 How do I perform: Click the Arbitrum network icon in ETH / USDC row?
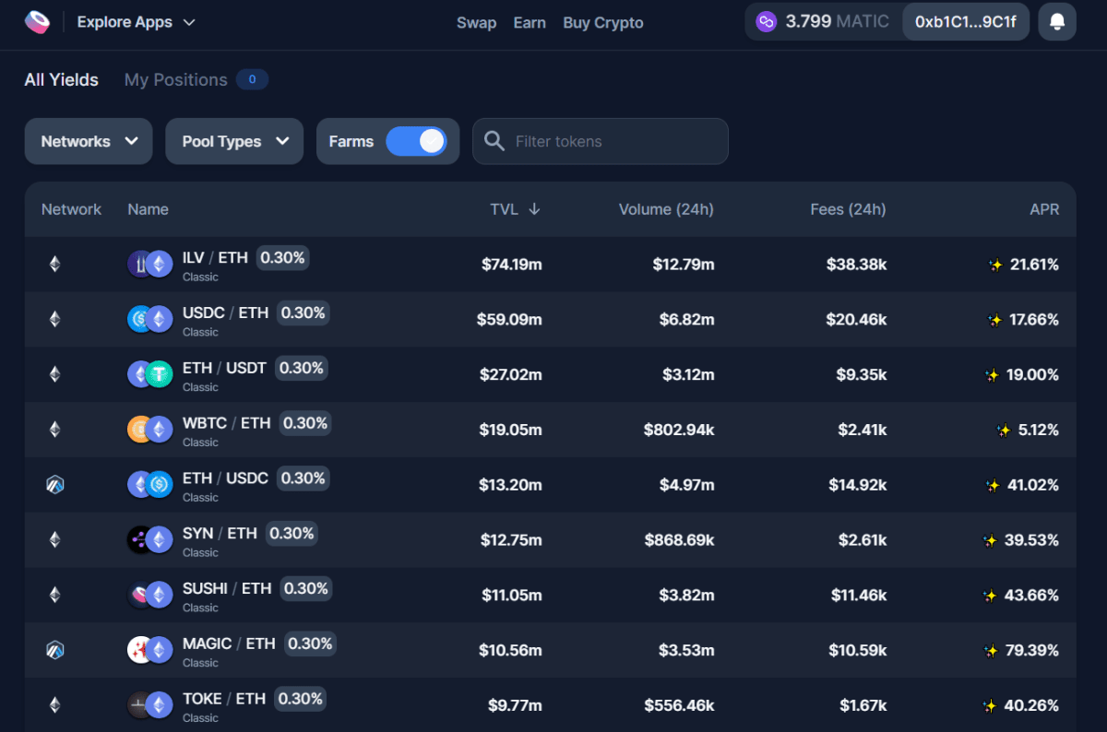[54, 485]
